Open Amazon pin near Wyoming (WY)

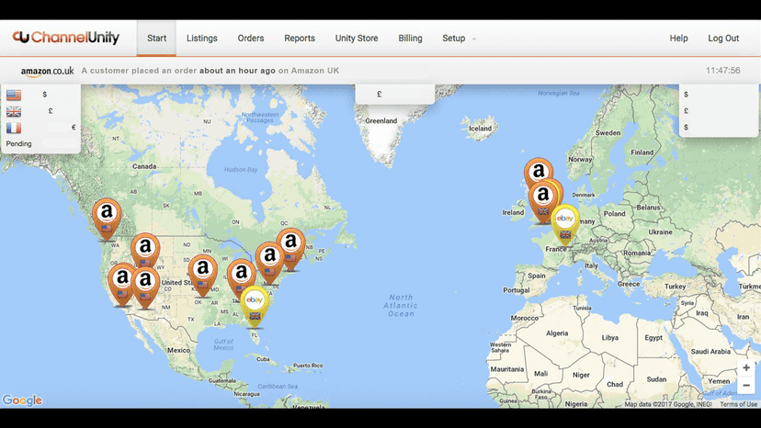(145, 249)
